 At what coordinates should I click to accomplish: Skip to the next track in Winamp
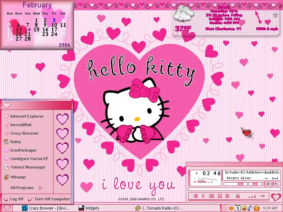pos(227,196)
